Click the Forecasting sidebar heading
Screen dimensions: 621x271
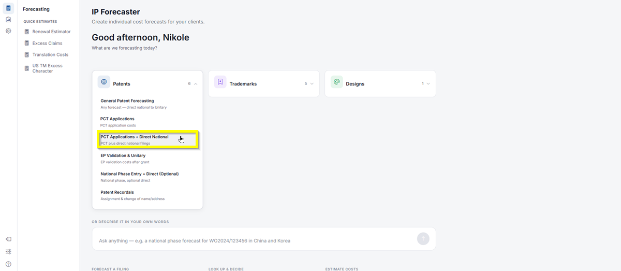36,9
